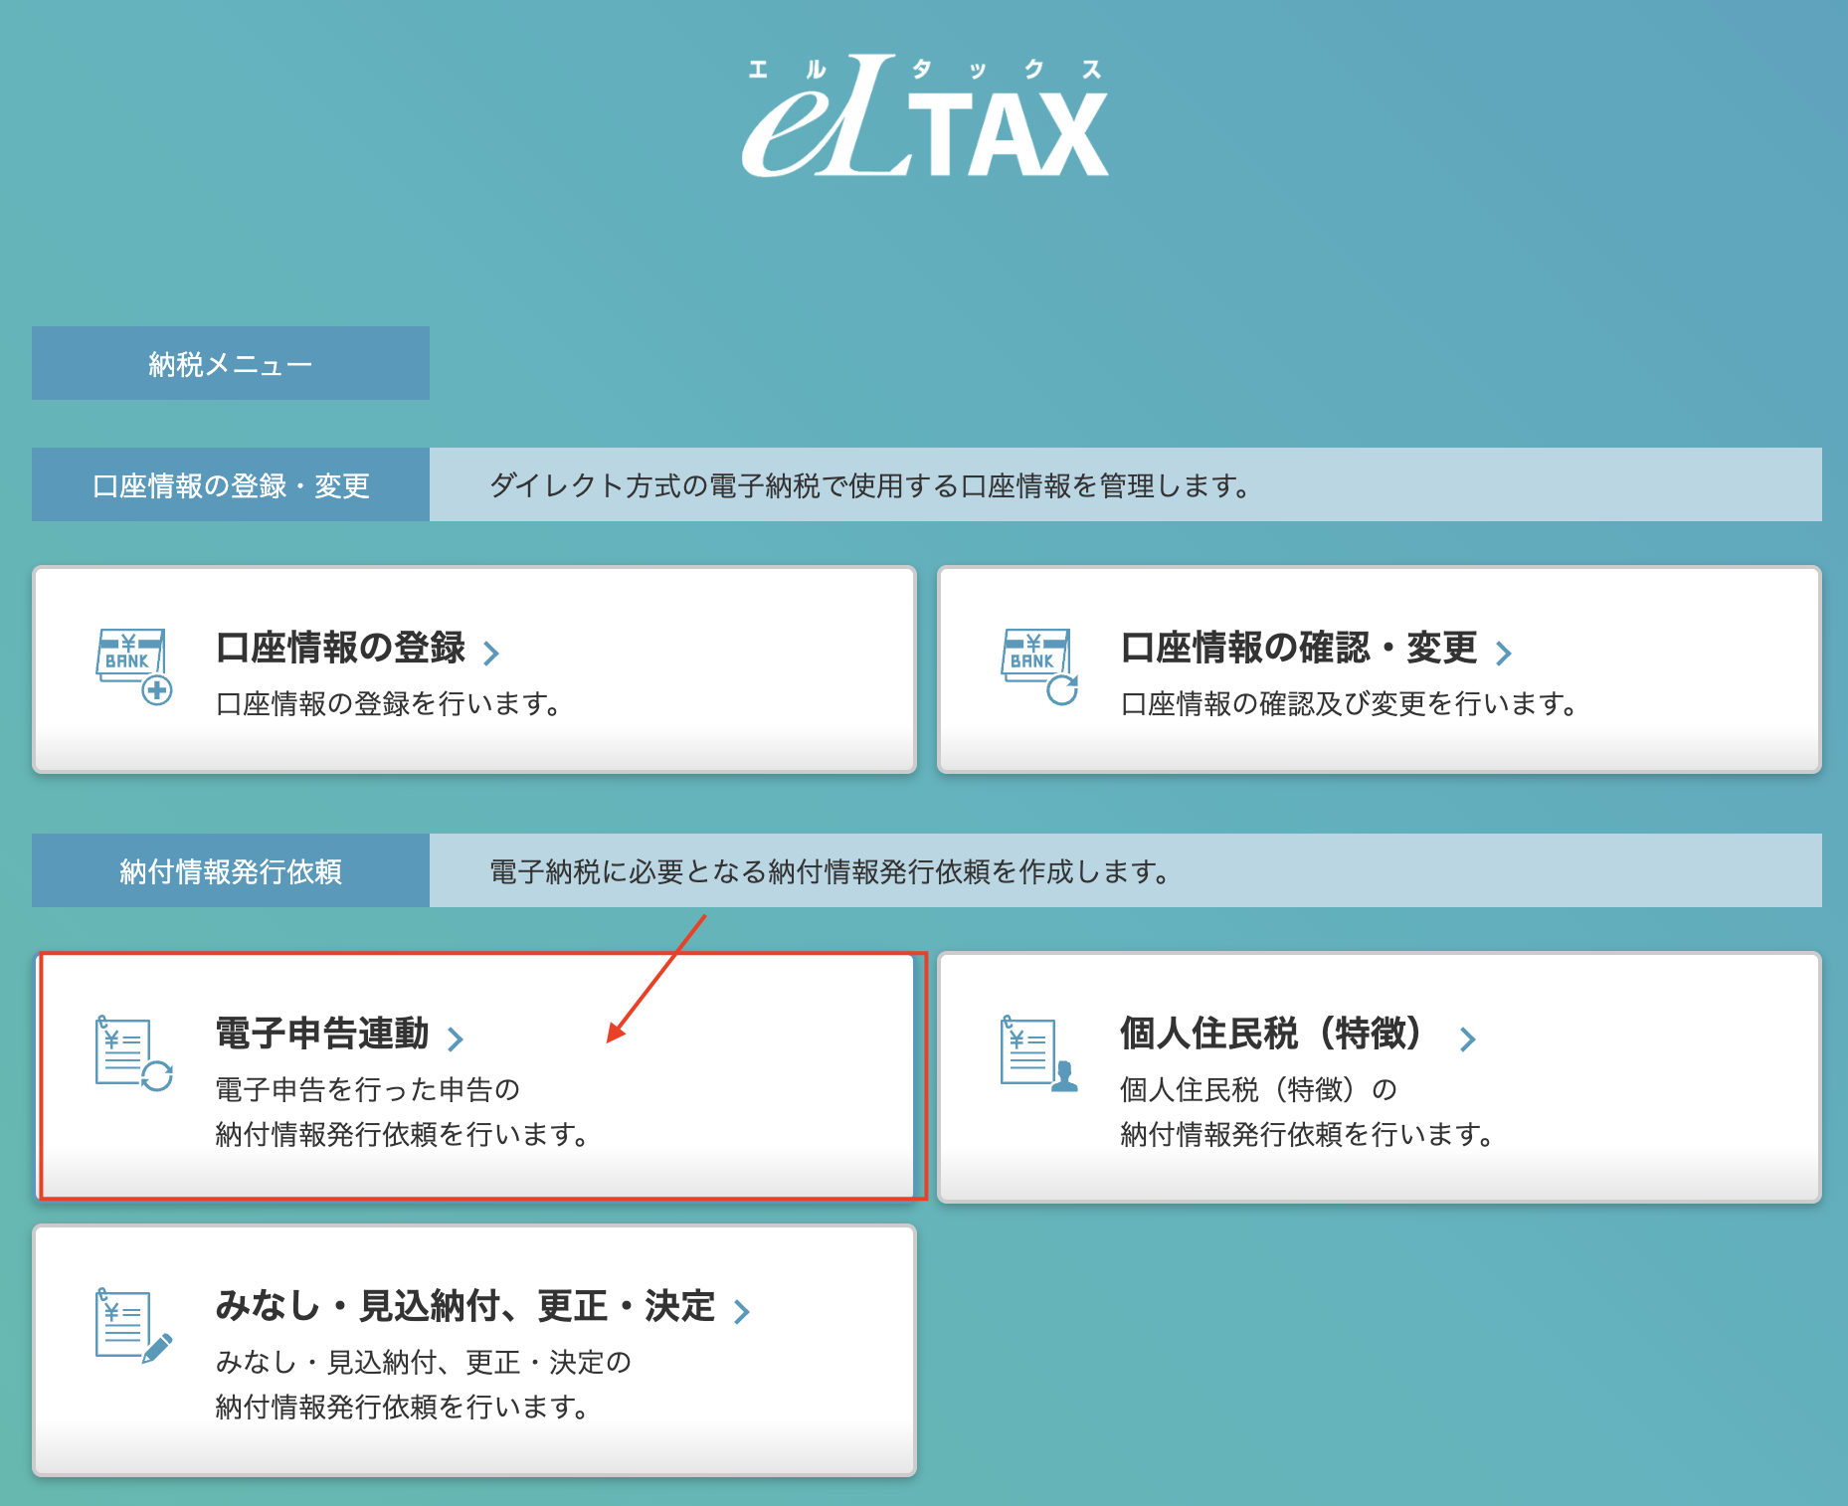Screen dimensions: 1848x1506
Task: Open the 納税メニュー tab
Action: [231, 363]
